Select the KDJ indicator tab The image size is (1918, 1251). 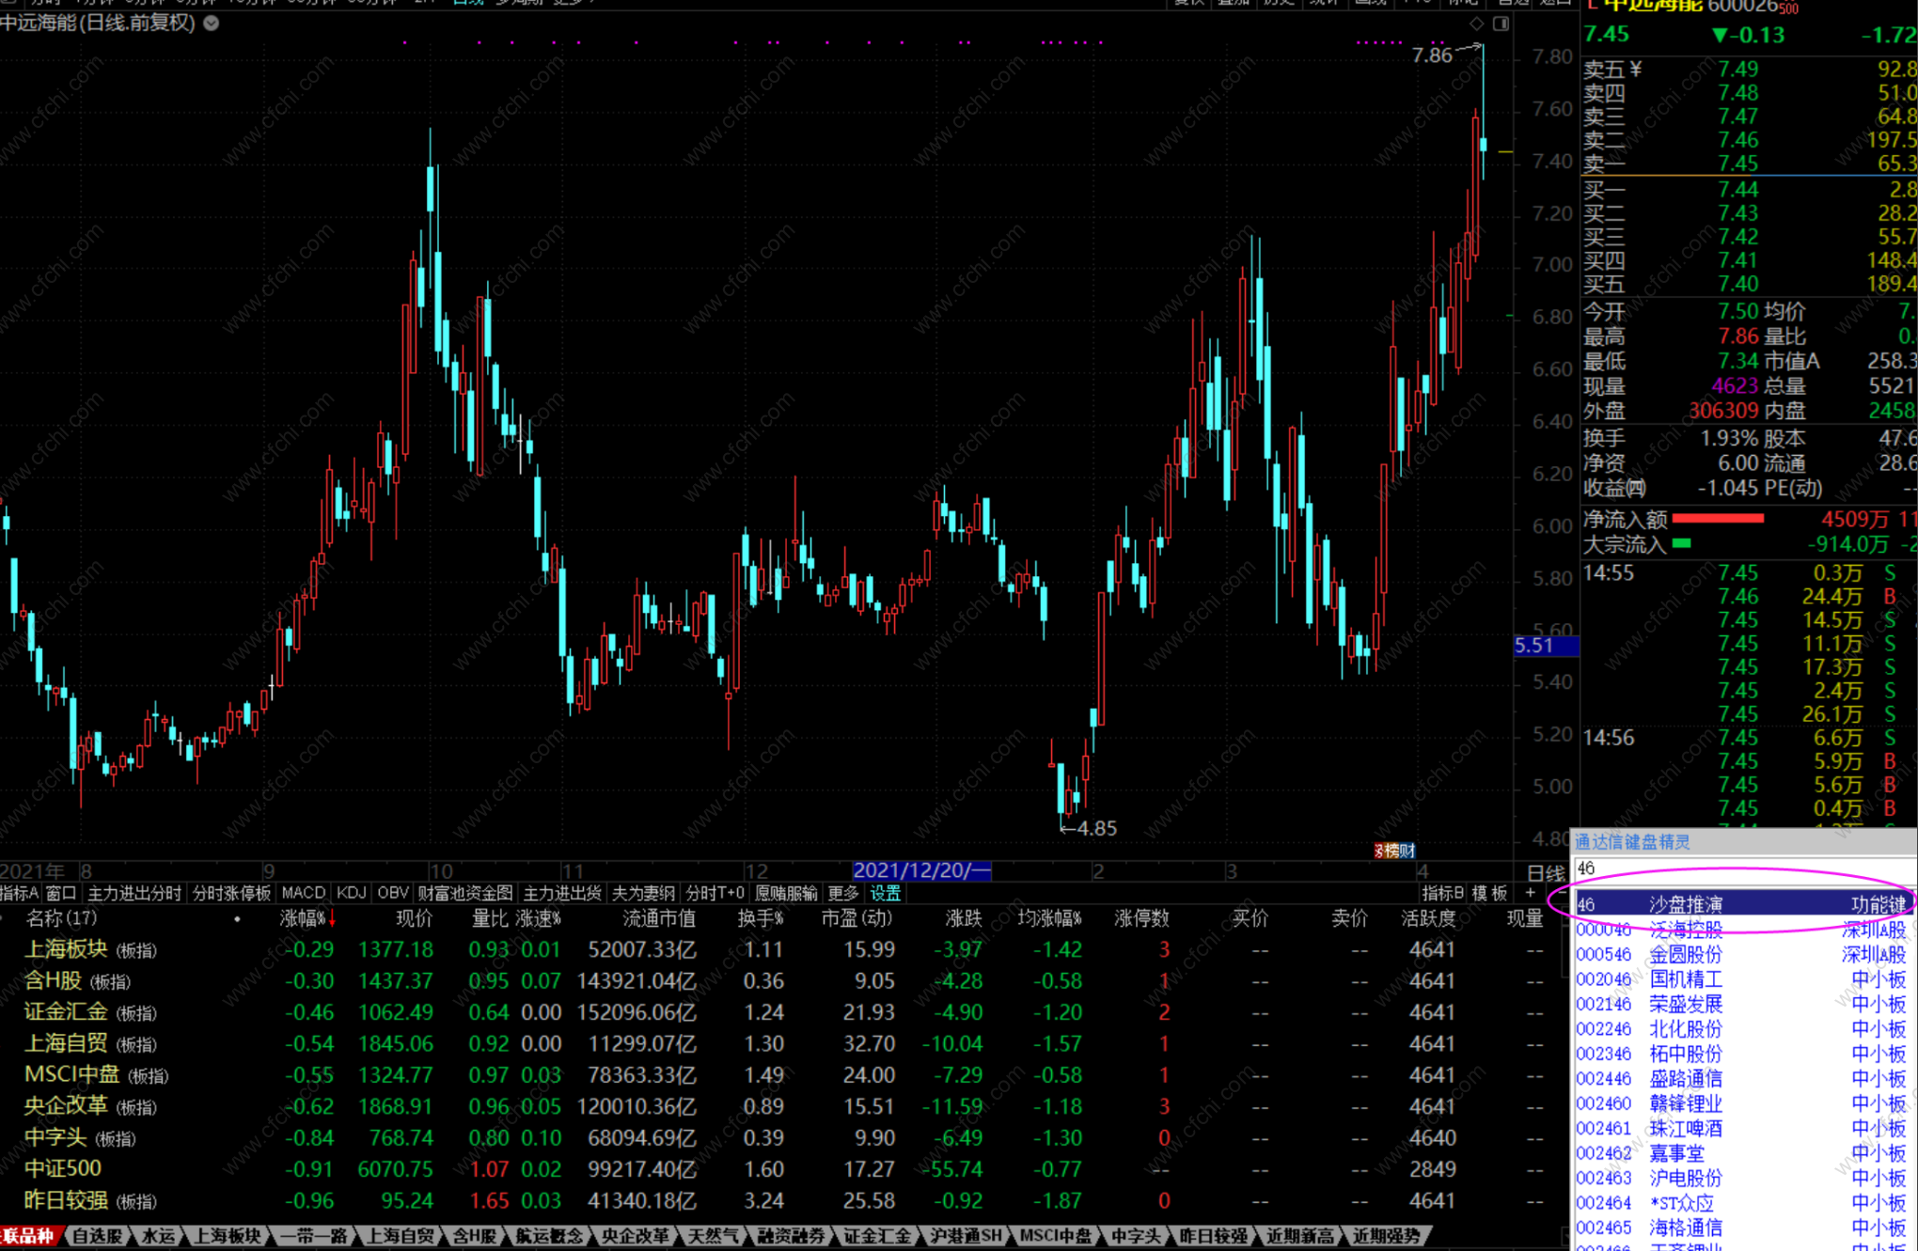pos(351,893)
